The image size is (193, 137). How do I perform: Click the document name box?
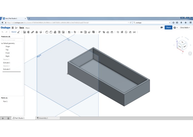pyautogui.click(x=22, y=28)
